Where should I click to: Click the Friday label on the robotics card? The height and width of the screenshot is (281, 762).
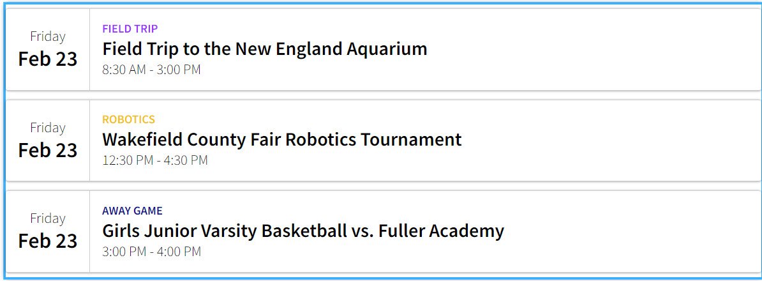pos(48,128)
